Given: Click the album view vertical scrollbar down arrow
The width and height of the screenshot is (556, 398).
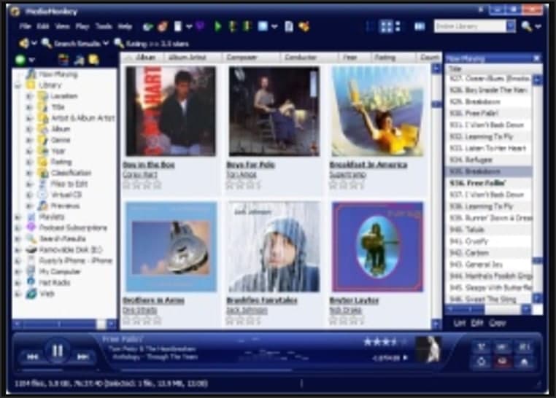Looking at the screenshot, I should (436, 324).
